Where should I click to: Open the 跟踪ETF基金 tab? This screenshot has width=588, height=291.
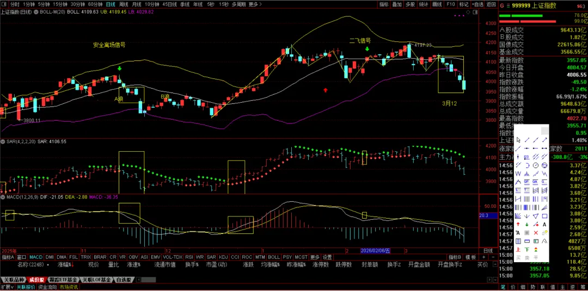click(64, 280)
